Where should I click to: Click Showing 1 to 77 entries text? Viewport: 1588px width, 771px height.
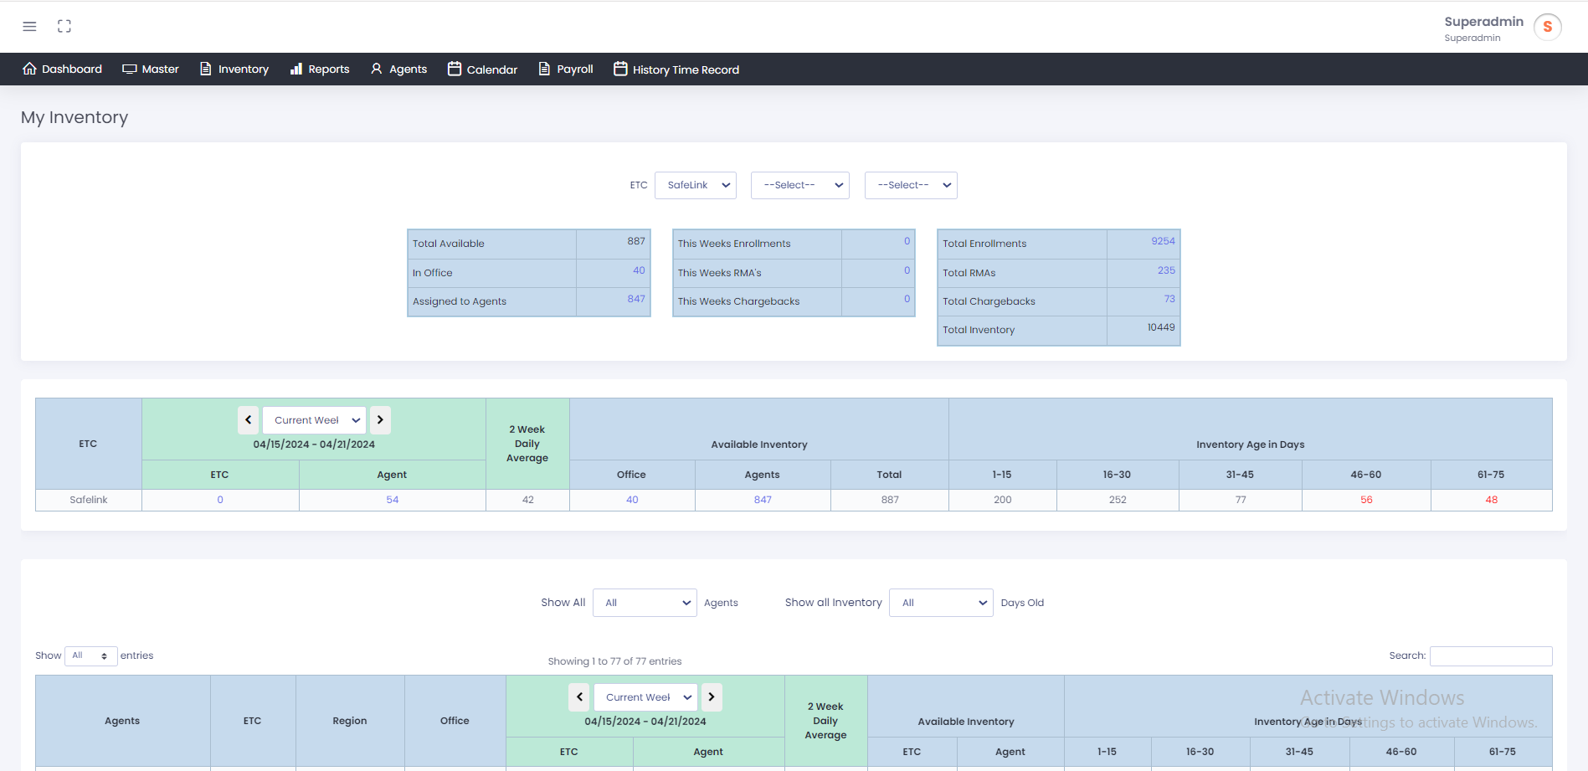[614, 661]
